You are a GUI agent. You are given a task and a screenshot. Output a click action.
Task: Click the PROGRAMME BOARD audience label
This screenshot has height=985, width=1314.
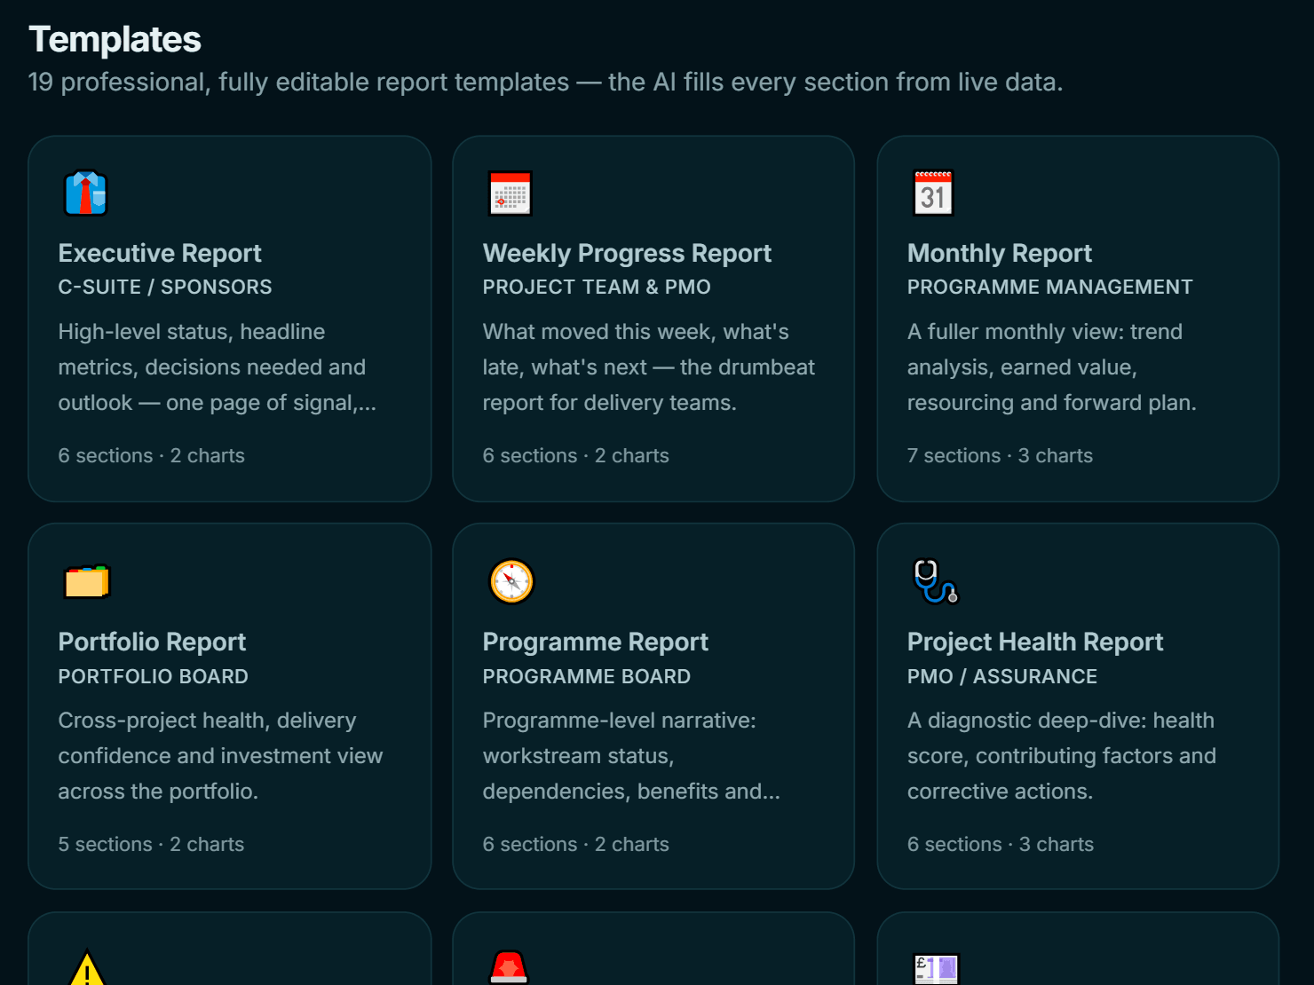pos(586,677)
